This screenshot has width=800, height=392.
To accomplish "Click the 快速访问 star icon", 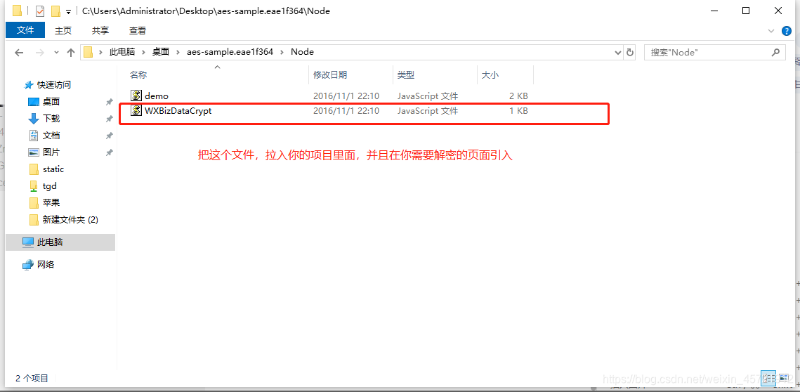I will [x=29, y=85].
